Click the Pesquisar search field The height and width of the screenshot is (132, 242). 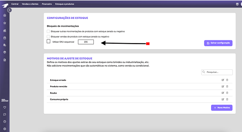point(217,72)
